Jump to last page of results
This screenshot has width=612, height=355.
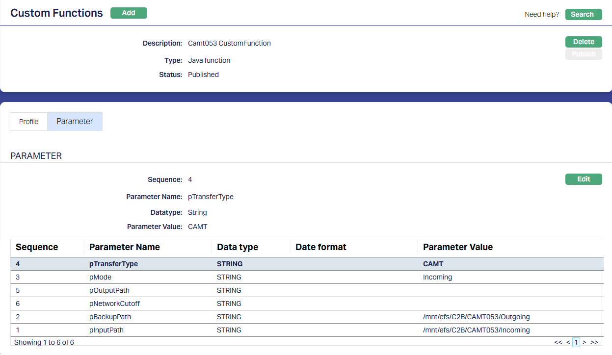point(594,342)
